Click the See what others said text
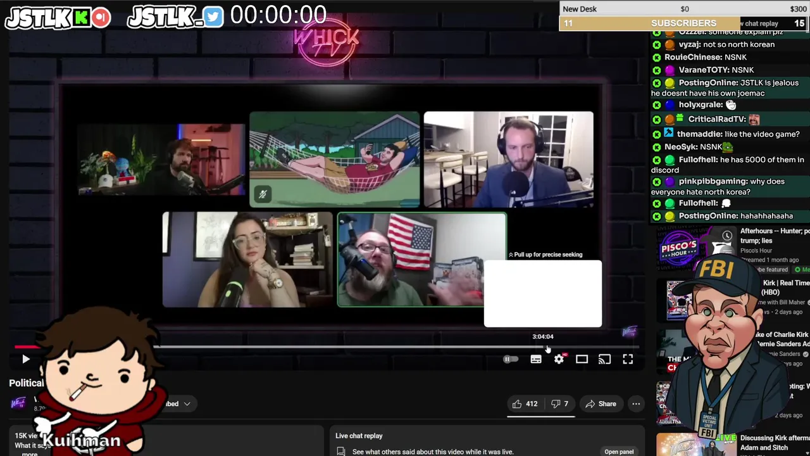Screen dimensions: 810x456 (x=433, y=452)
